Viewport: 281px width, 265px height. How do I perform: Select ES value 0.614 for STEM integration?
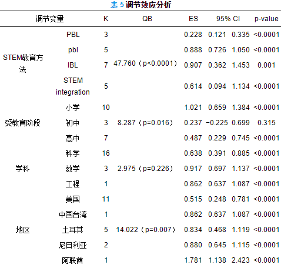click(x=193, y=86)
